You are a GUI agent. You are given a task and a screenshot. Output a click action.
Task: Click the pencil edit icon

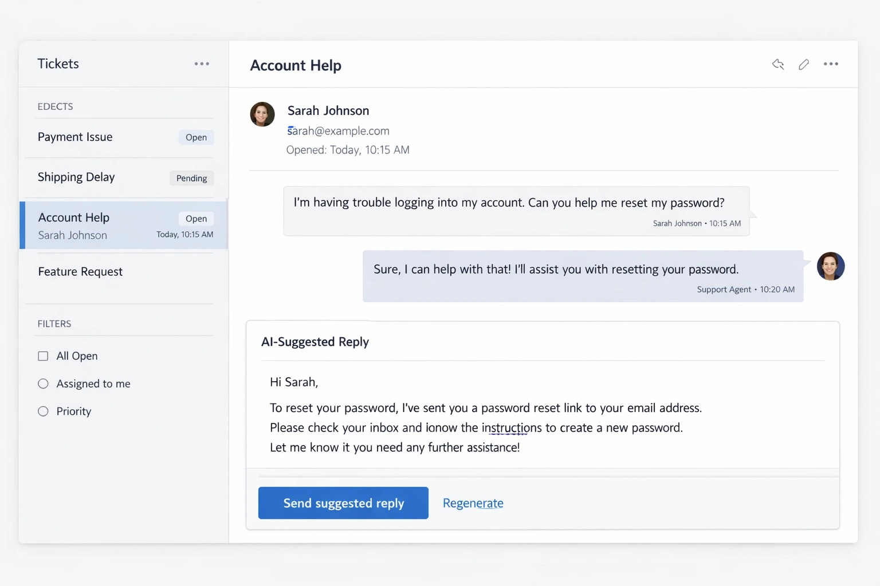804,64
